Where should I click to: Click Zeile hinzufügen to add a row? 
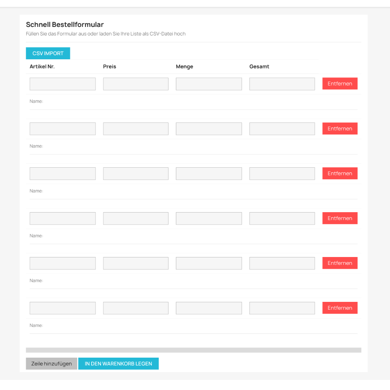(x=51, y=363)
